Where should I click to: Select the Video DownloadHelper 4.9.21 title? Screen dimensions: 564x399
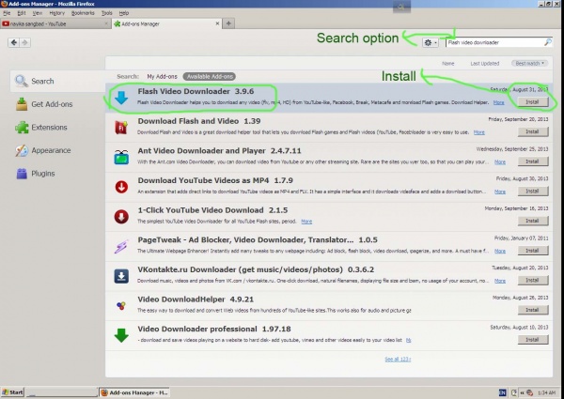click(196, 299)
